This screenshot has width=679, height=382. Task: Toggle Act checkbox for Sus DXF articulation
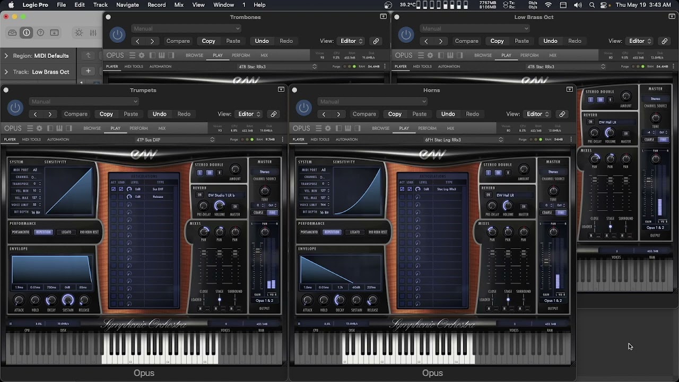coord(114,189)
